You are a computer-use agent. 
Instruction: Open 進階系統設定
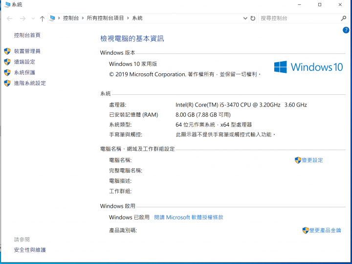30,83
